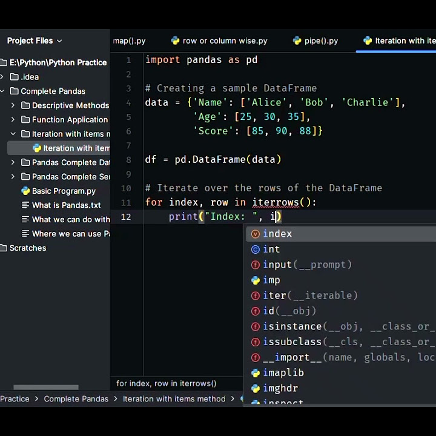Viewport: 436px width, 436px height.
Task: Click the E:\Python\Python Practice root folder icon
Action: [4, 62]
